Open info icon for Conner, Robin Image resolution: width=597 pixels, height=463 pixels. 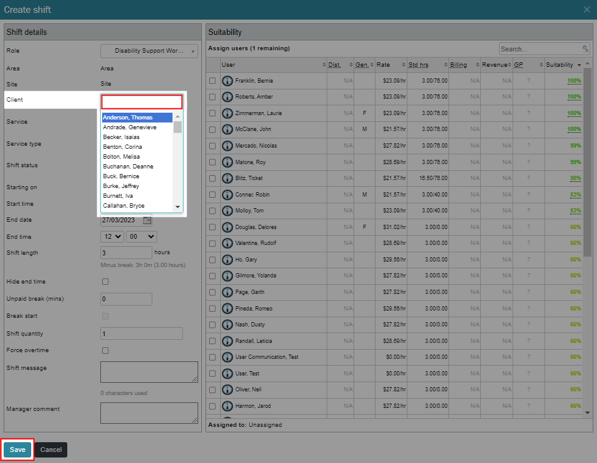pyautogui.click(x=228, y=194)
